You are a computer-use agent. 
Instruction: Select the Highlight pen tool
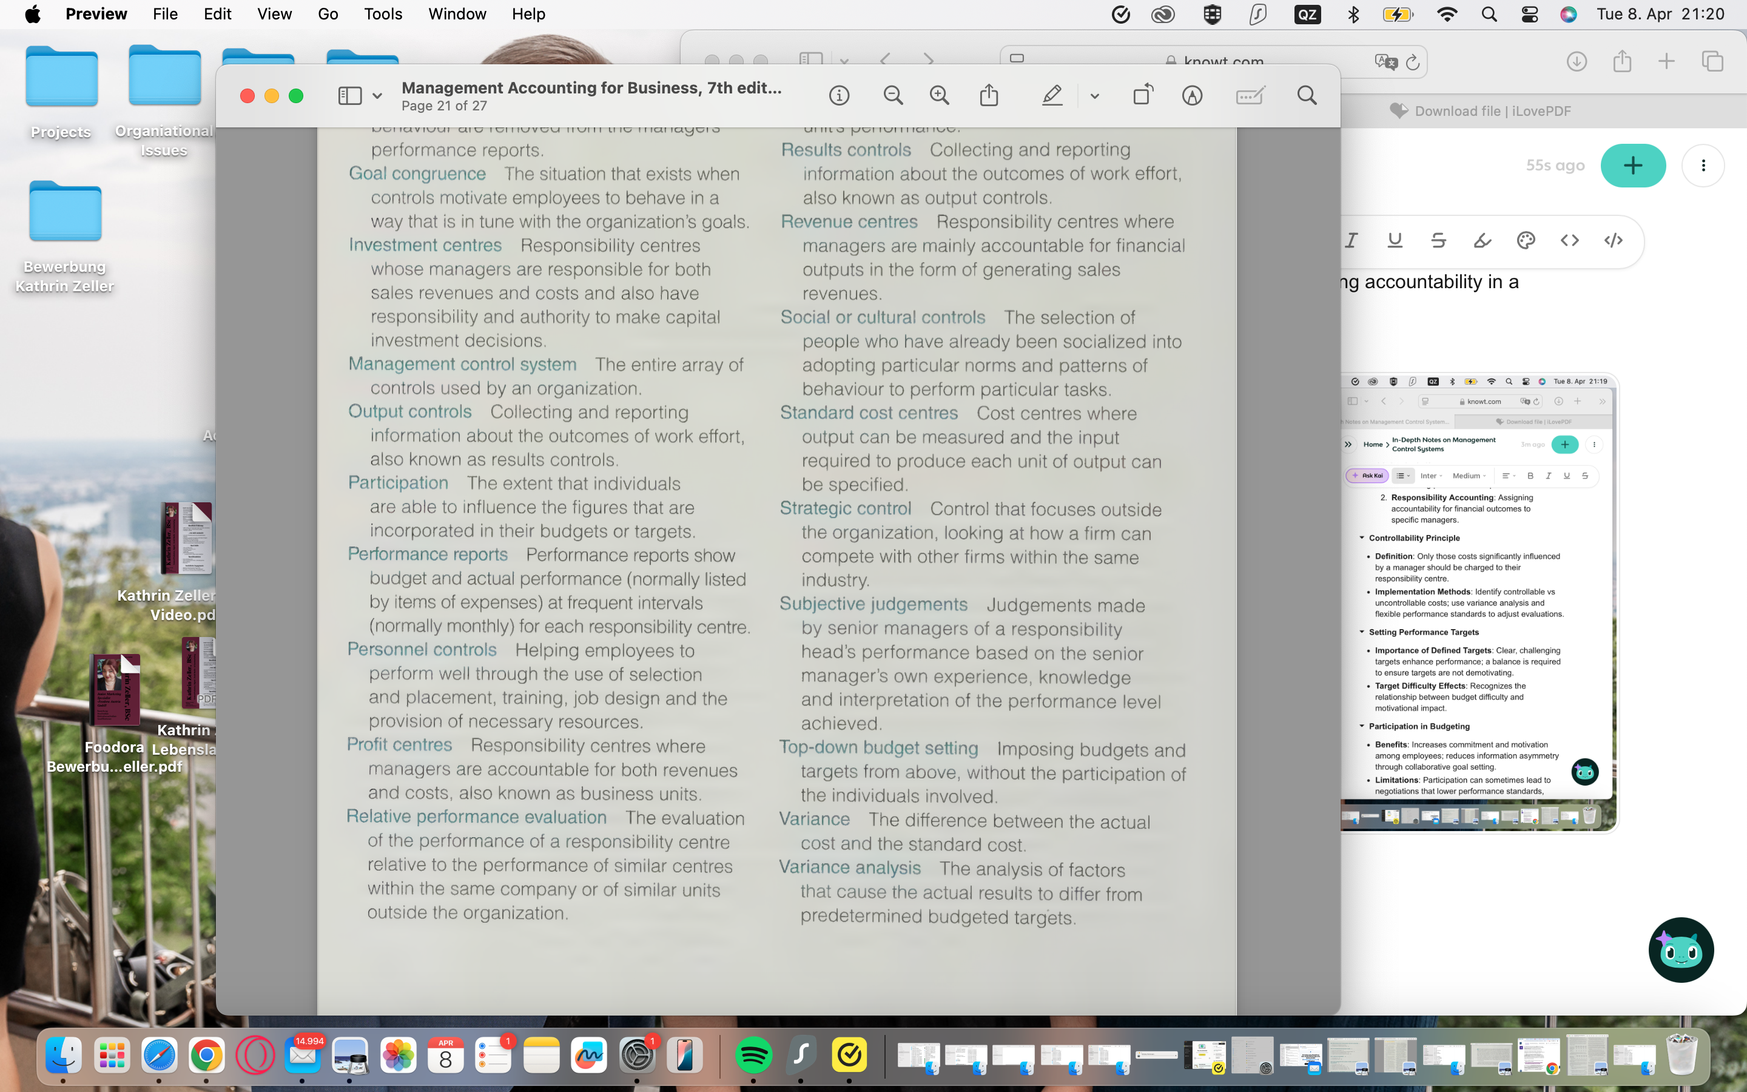pos(1052,95)
